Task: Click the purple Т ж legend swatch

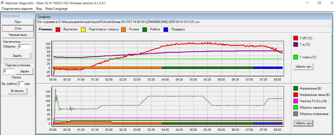Action: (295, 45)
